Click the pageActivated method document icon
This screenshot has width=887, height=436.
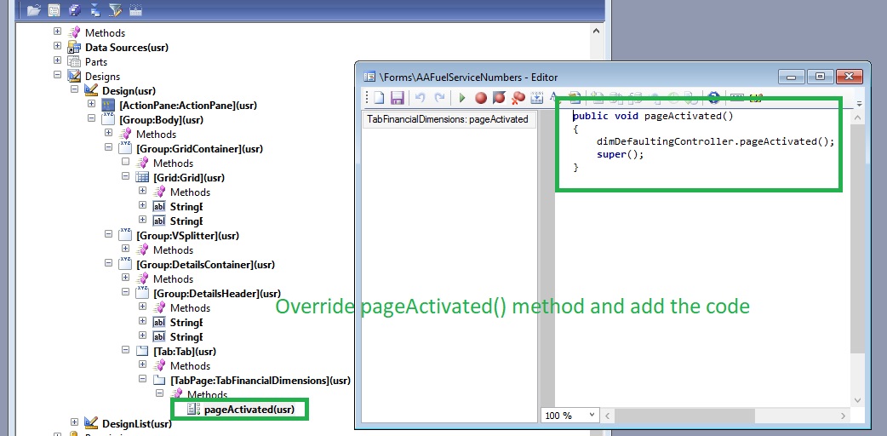pyautogui.click(x=194, y=410)
